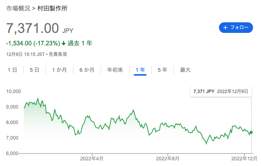Click the 7,371.00 price value
261x166 pixels.
pyautogui.click(x=33, y=28)
